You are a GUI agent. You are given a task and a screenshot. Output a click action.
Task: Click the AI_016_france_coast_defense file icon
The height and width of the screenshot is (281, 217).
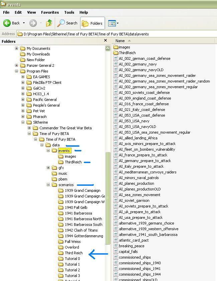tap(116, 104)
